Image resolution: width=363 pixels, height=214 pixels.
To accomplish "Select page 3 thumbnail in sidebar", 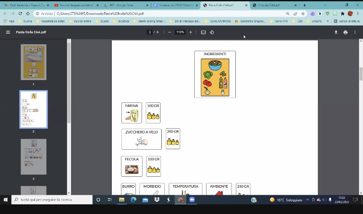I will [x=34, y=157].
